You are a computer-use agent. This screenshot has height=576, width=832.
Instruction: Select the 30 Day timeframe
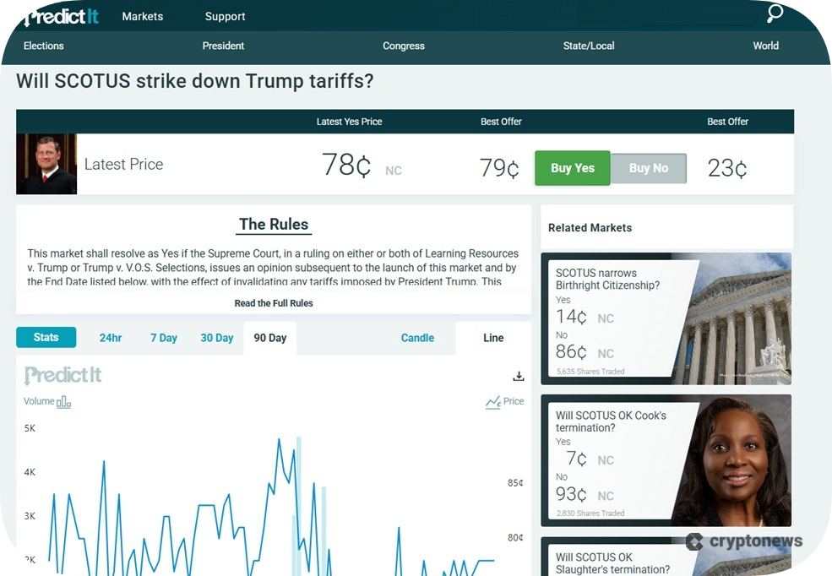pos(216,337)
